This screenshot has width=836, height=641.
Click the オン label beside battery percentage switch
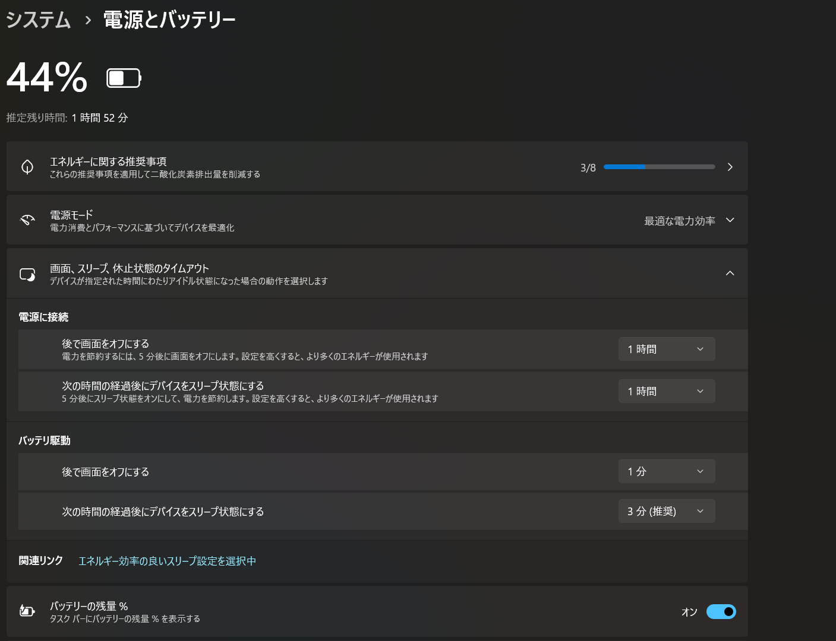point(689,612)
